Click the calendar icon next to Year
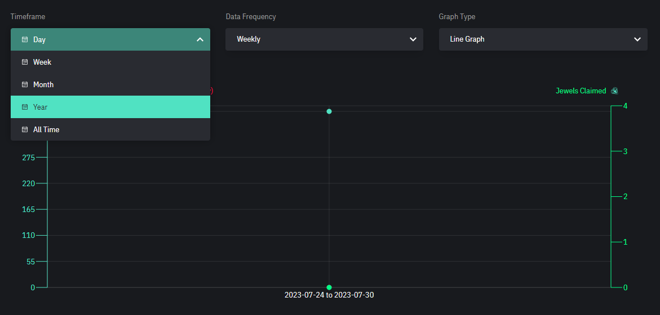Image resolution: width=660 pixels, height=315 pixels. click(x=25, y=107)
